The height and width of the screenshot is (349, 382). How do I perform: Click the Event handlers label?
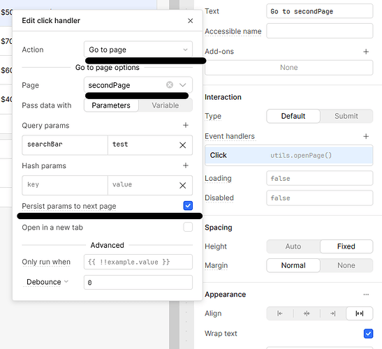click(230, 136)
